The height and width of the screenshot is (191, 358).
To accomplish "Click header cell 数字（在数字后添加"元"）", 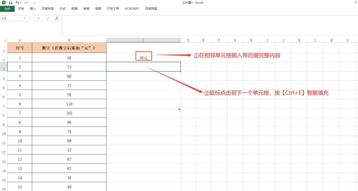I will [x=69, y=48].
